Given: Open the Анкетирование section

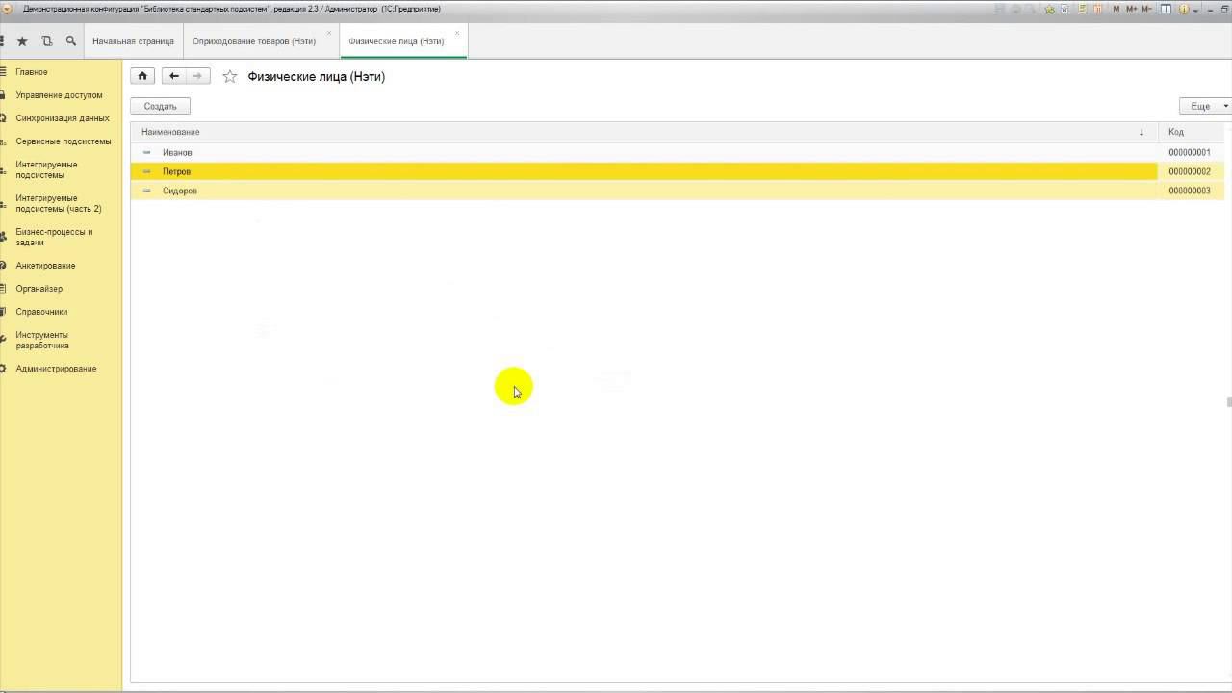Looking at the screenshot, I should coord(45,266).
